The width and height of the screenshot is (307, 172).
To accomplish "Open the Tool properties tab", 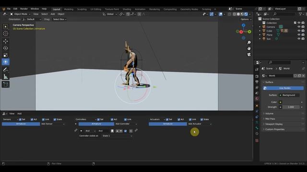I will point(257,69).
